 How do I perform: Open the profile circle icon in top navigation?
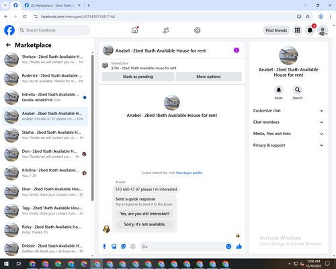(198, 30)
